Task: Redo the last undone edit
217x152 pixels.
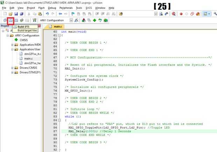Action: [x=53, y=14]
